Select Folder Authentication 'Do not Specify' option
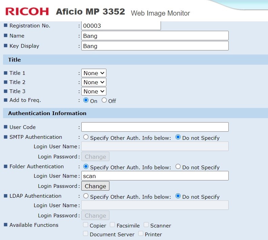Screen dimensions: 268x240 (x=178, y=167)
